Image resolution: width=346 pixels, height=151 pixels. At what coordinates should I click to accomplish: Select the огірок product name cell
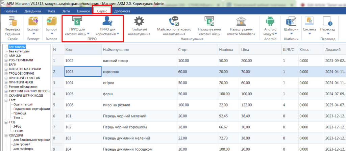click(x=139, y=83)
